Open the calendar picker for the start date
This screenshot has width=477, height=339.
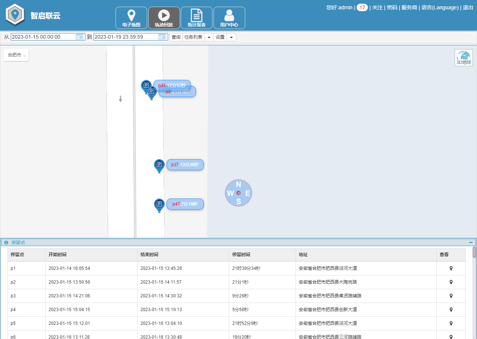[79, 37]
